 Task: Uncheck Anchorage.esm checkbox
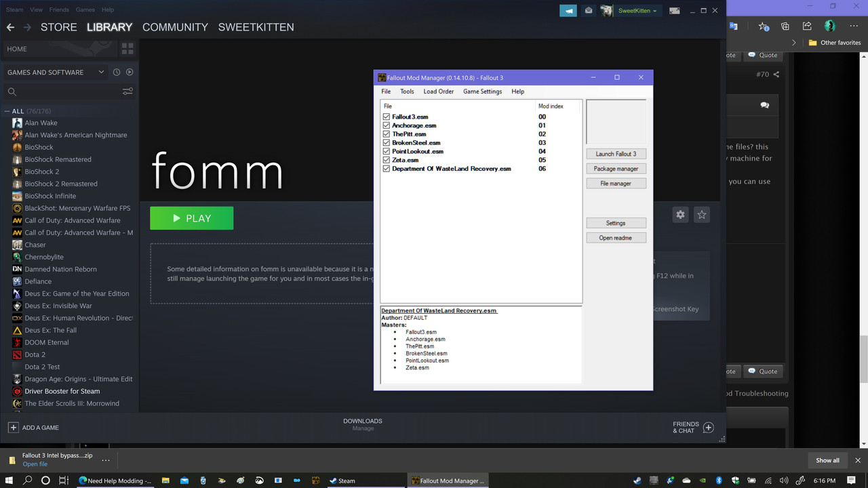tap(387, 125)
